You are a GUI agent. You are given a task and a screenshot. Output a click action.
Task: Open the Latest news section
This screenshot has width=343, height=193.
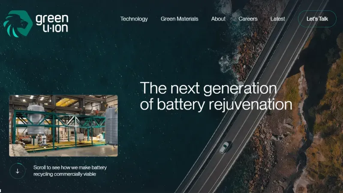277,19
